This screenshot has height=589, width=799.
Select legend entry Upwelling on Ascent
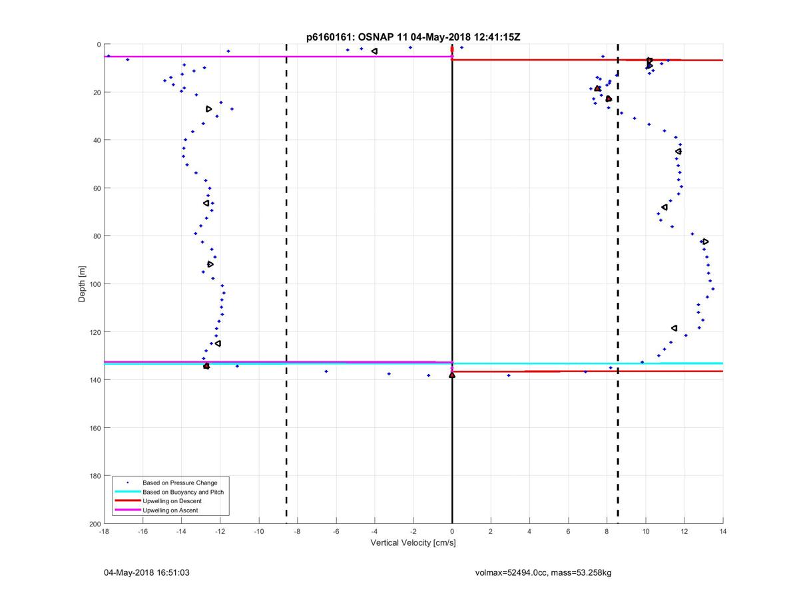[170, 510]
